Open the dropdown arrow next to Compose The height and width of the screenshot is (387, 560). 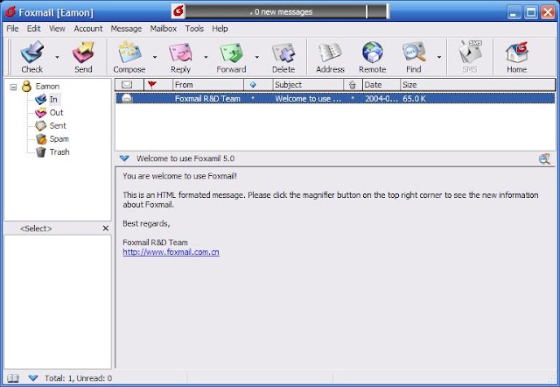[x=155, y=57]
